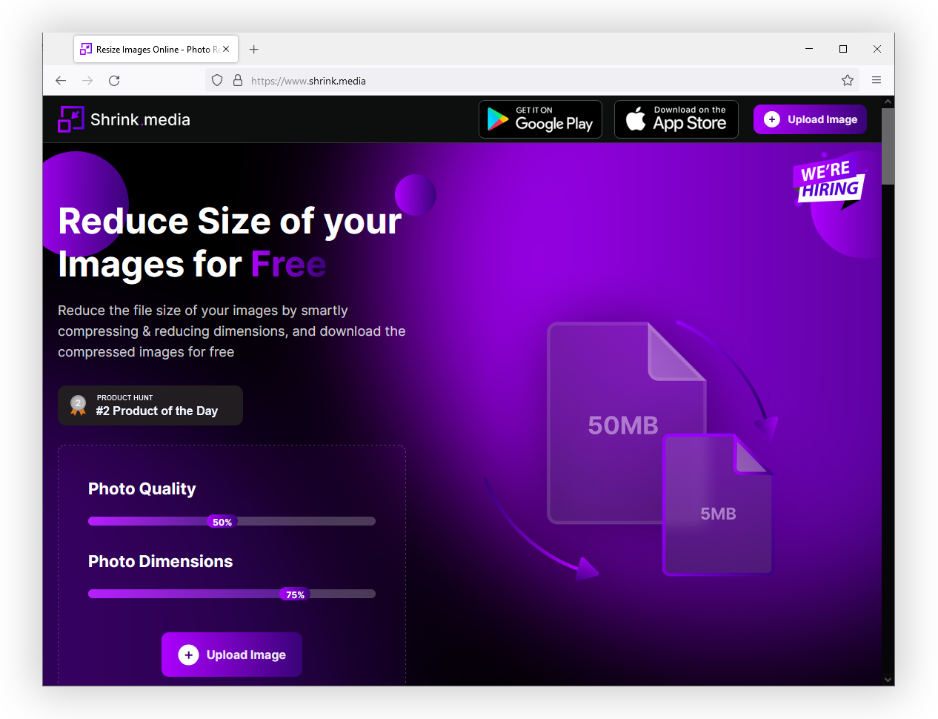Click the #2 Product of the Day label
Viewport: 938px width, 719px height.
point(157,411)
